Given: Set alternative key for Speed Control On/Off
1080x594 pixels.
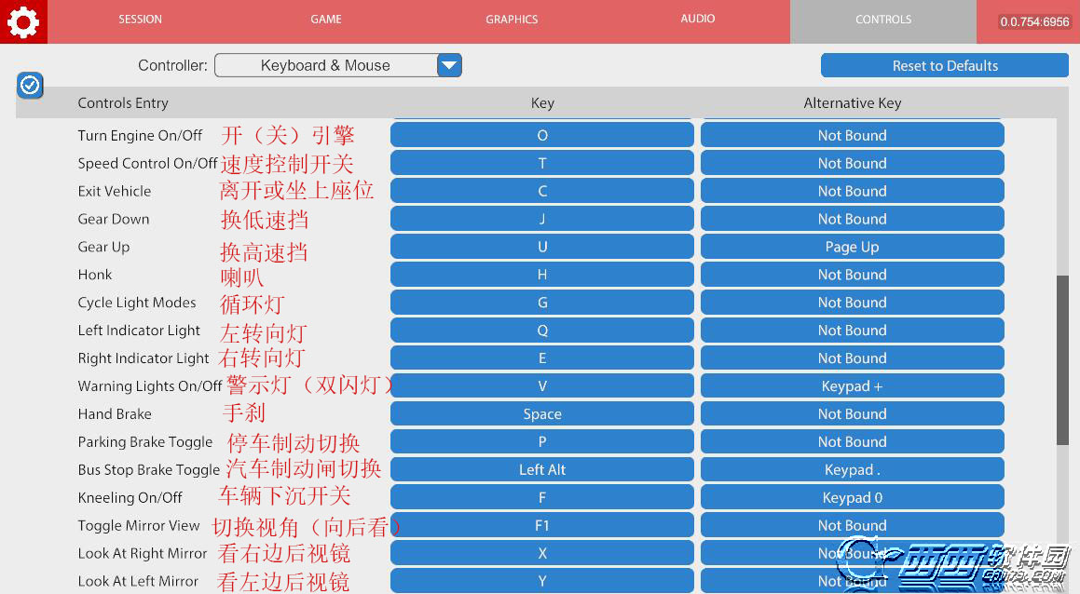Looking at the screenshot, I should (852, 163).
